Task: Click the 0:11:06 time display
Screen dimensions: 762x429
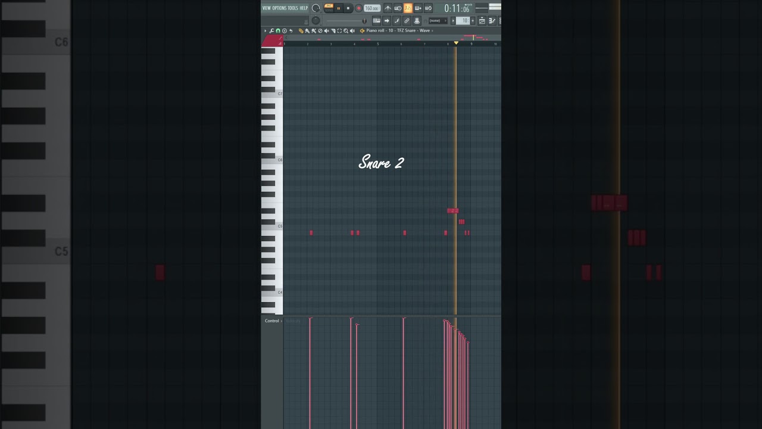Action: point(457,8)
